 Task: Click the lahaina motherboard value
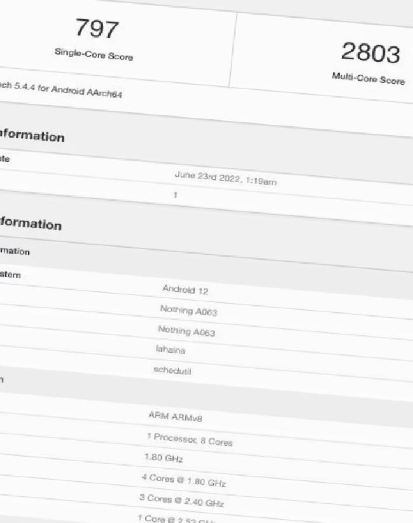170,350
